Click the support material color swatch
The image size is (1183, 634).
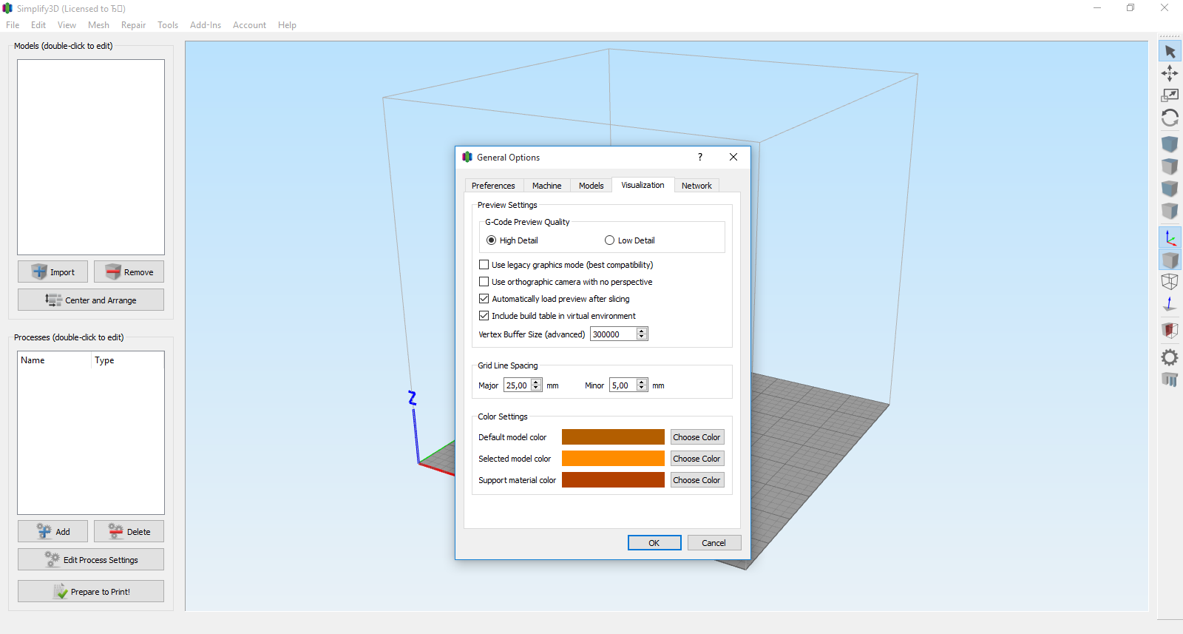tap(613, 480)
